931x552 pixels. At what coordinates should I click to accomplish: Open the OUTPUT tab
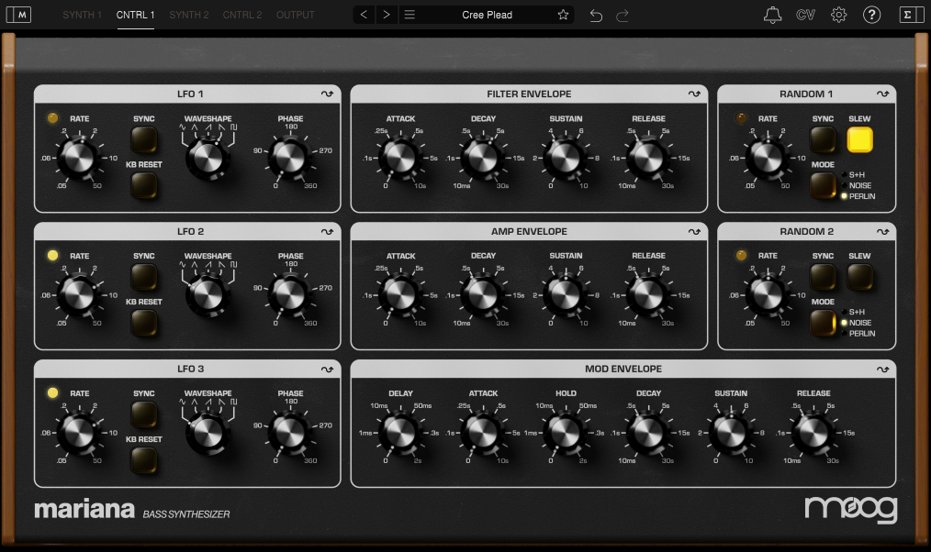(x=295, y=15)
